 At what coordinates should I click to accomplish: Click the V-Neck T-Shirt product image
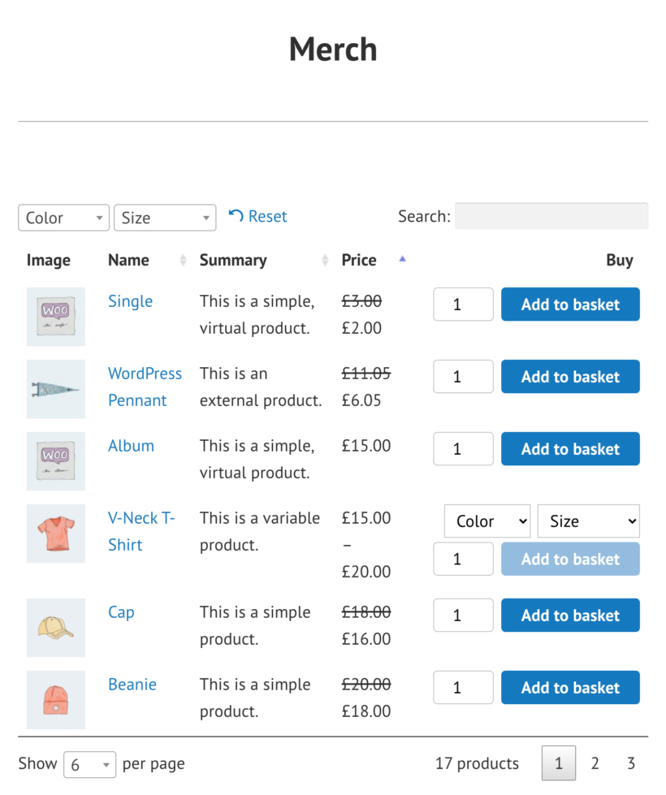(55, 534)
